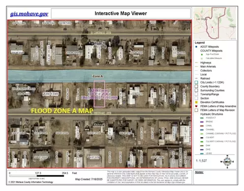Click the Legend panel heading
This screenshot has height=191, width=244.
point(200,43)
